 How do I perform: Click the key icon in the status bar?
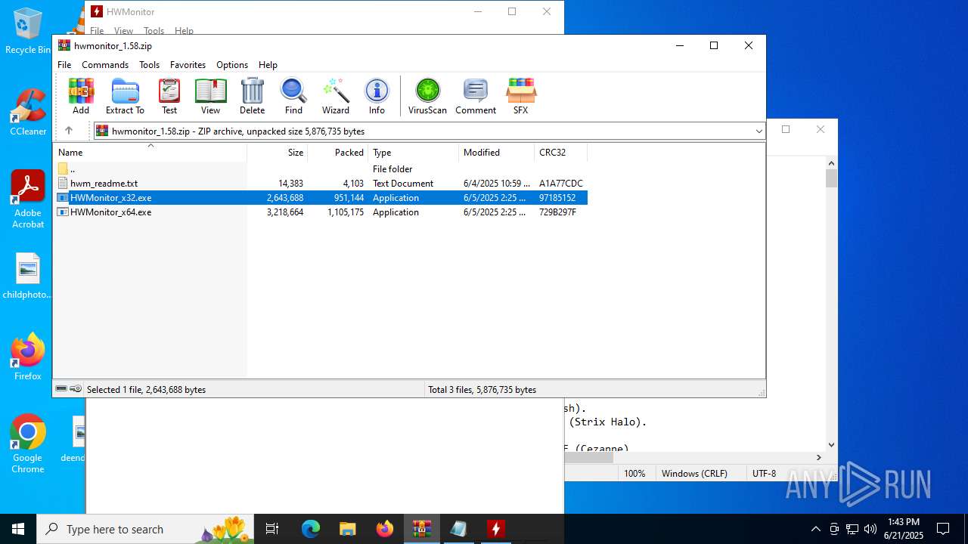pyautogui.click(x=76, y=389)
